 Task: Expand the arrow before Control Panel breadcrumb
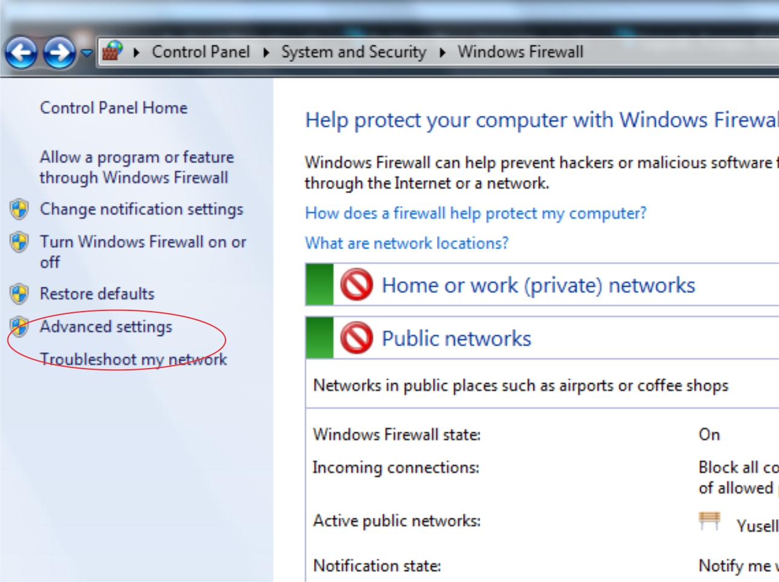point(136,53)
